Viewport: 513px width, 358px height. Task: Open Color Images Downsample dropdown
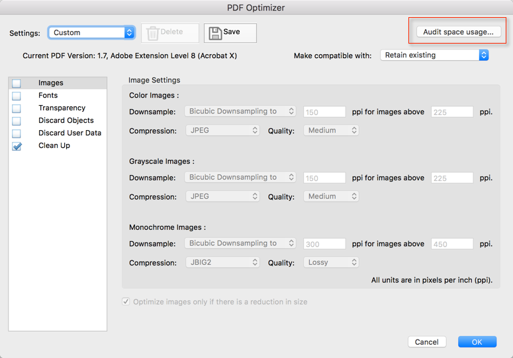click(240, 112)
